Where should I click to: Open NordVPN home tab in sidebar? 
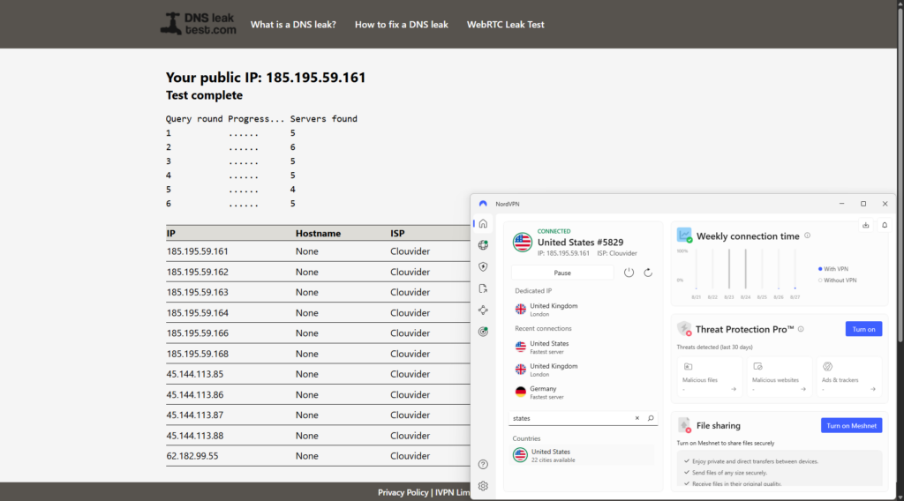coord(483,223)
